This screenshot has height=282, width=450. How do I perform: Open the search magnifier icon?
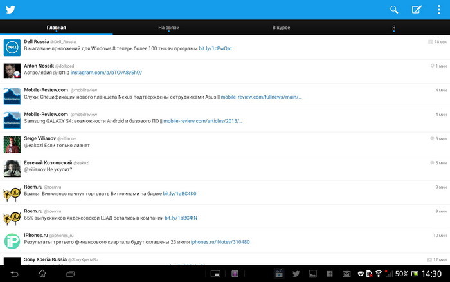click(x=394, y=10)
